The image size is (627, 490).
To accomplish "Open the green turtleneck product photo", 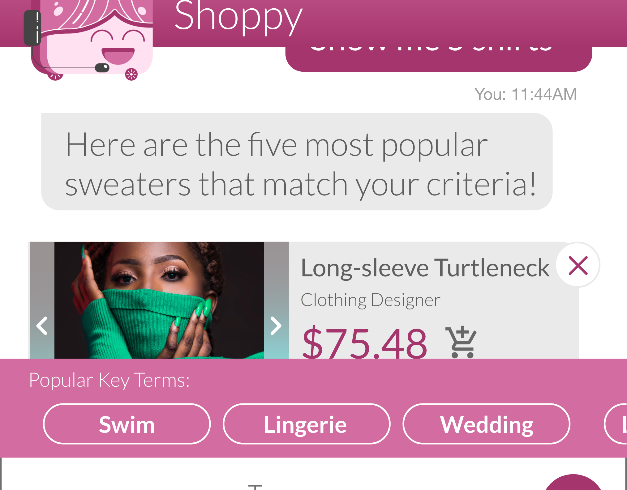I will point(159,300).
